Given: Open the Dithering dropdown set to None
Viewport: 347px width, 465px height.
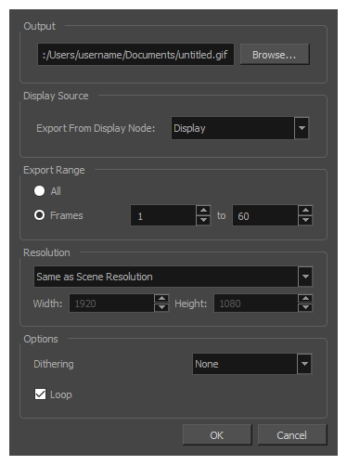Looking at the screenshot, I should 251,364.
